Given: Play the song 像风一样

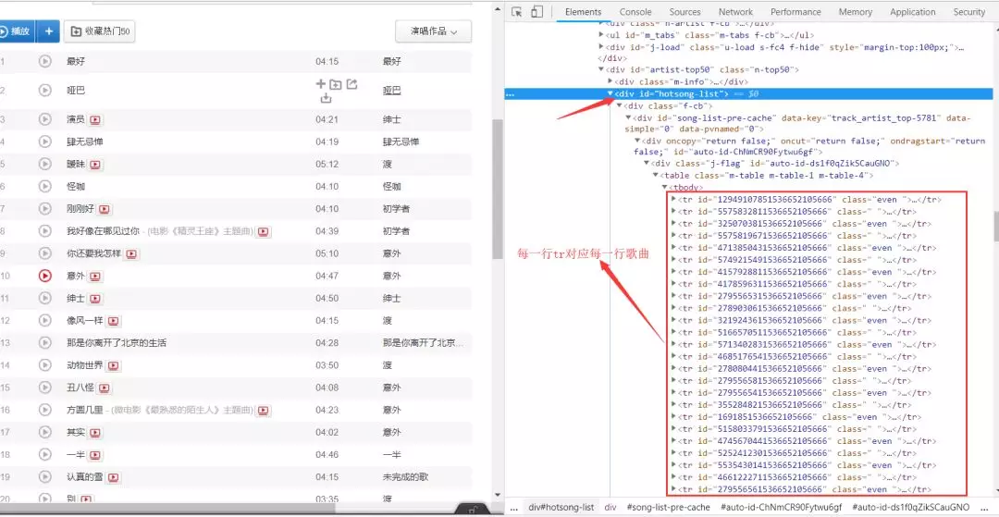Looking at the screenshot, I should [44, 320].
